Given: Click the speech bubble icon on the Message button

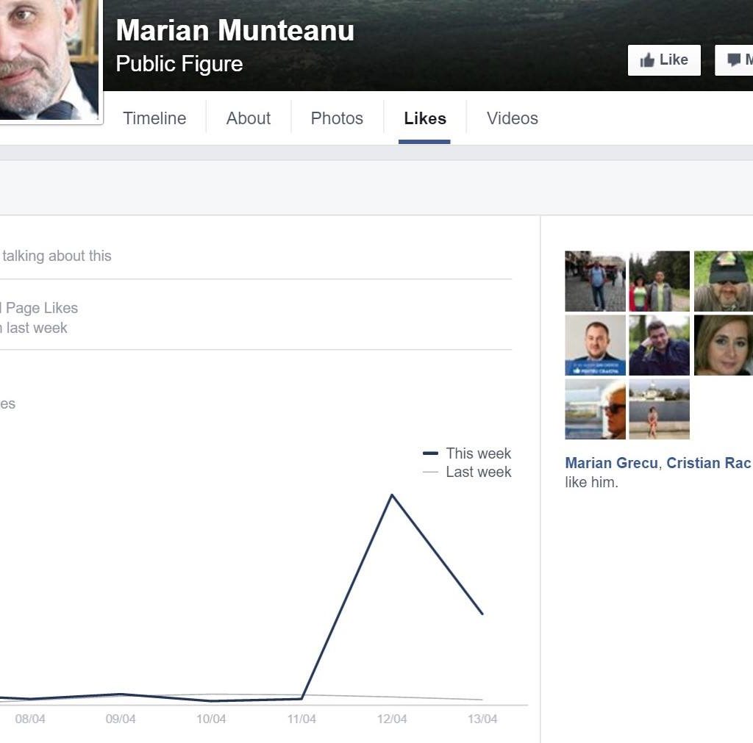Looking at the screenshot, I should tap(733, 60).
